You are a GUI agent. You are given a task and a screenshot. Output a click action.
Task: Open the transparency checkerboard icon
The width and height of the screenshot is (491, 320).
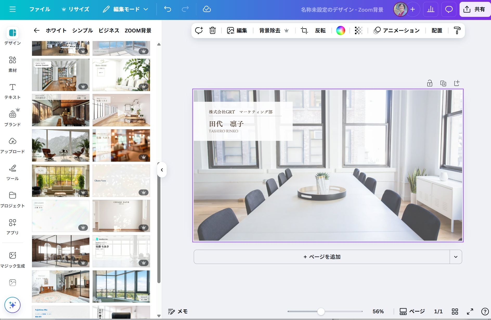tap(358, 31)
